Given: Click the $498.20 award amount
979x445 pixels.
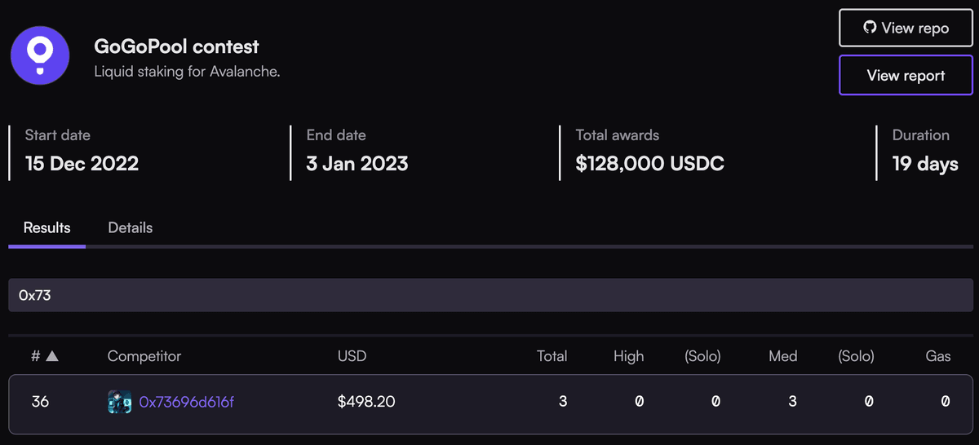Looking at the screenshot, I should 366,402.
